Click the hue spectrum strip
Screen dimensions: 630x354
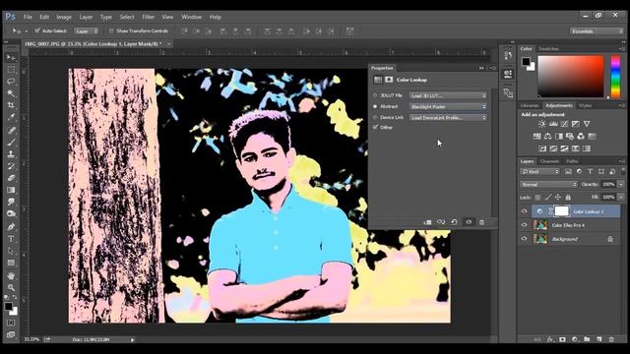[x=615, y=77]
